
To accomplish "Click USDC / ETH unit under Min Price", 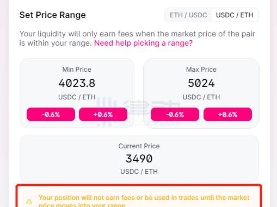I will tap(77, 97).
